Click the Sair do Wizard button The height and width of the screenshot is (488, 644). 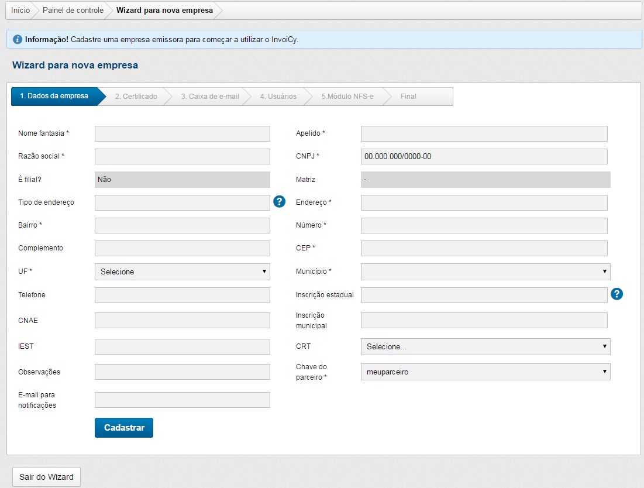point(46,477)
